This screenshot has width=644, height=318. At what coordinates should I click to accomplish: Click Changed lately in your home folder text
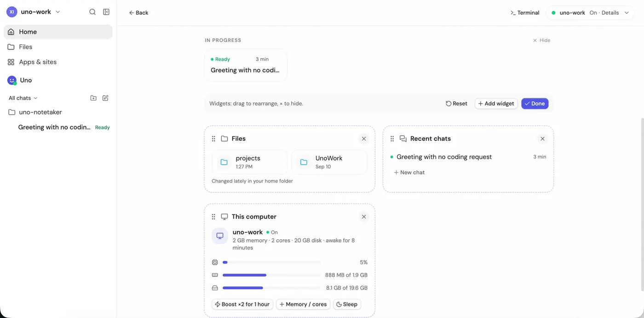pyautogui.click(x=252, y=181)
